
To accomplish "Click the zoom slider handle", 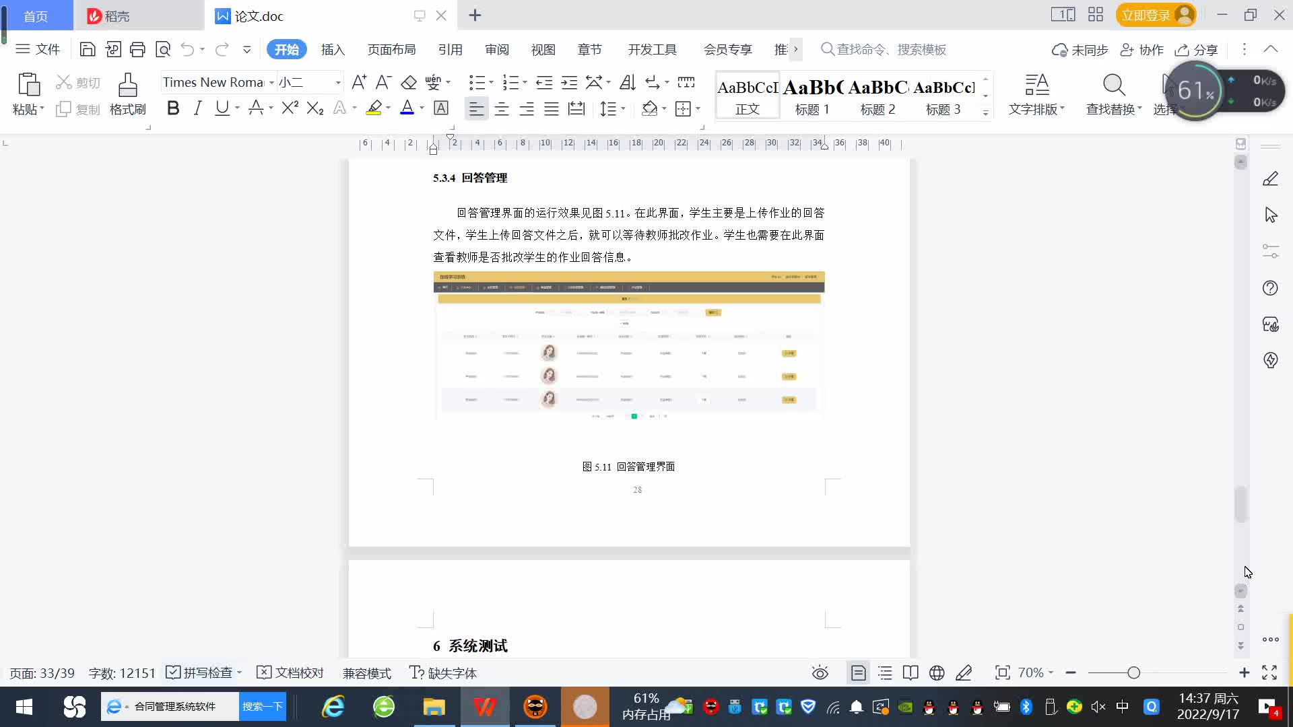I will [1134, 672].
